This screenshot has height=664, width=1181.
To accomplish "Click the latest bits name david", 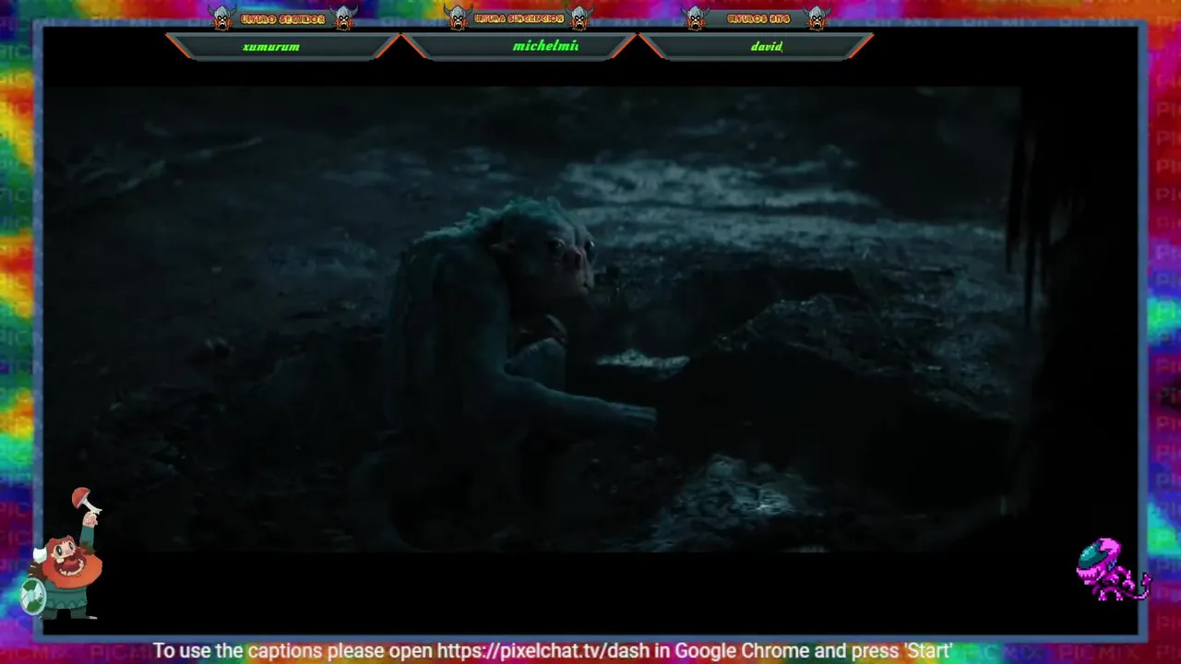I will click(767, 46).
